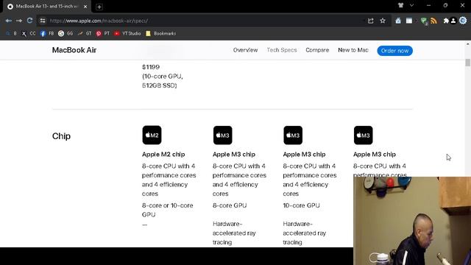471x265 pixels.
Task: Click the Apple M2 chip label
Action: pos(163,155)
